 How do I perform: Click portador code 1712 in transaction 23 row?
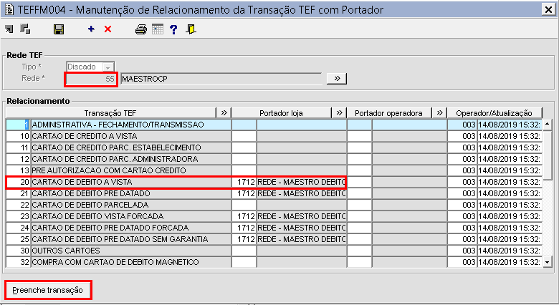click(244, 216)
